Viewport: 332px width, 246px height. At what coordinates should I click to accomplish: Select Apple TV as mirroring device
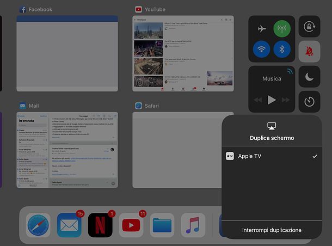[272, 156]
